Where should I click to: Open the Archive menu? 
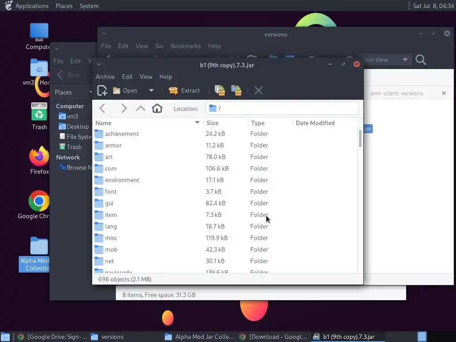tap(105, 77)
